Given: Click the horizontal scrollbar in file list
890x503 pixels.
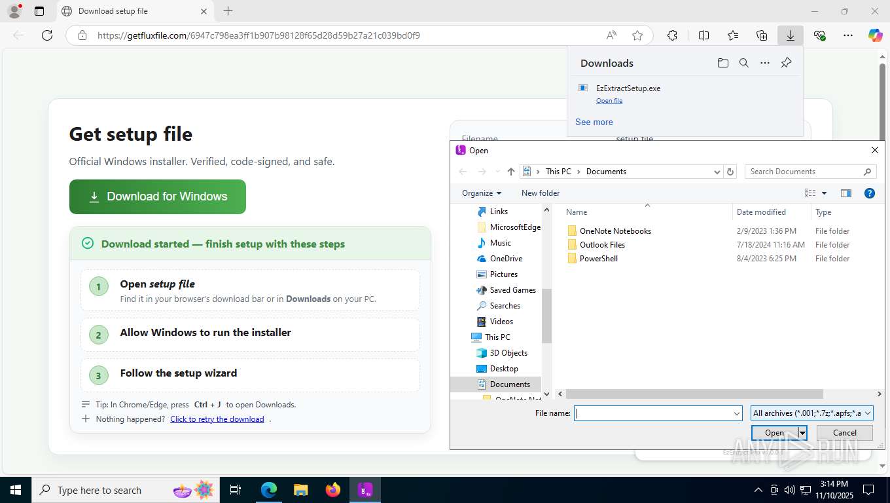Looking at the screenshot, I should tap(694, 394).
